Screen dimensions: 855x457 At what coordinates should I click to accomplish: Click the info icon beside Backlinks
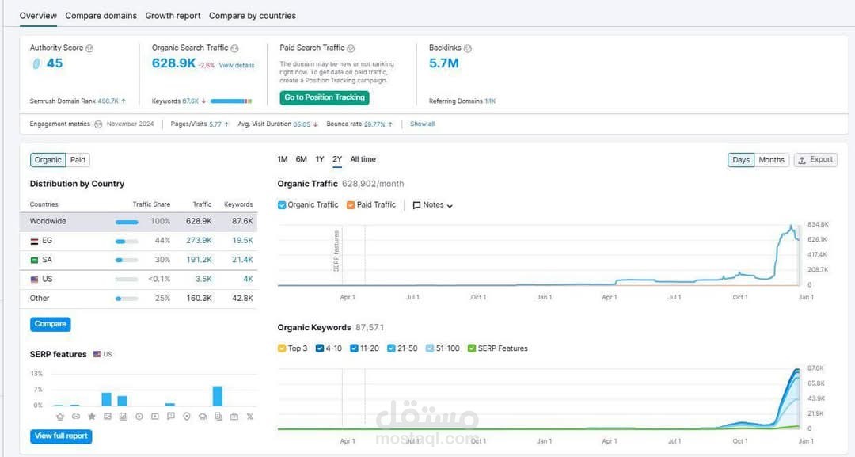coord(468,48)
